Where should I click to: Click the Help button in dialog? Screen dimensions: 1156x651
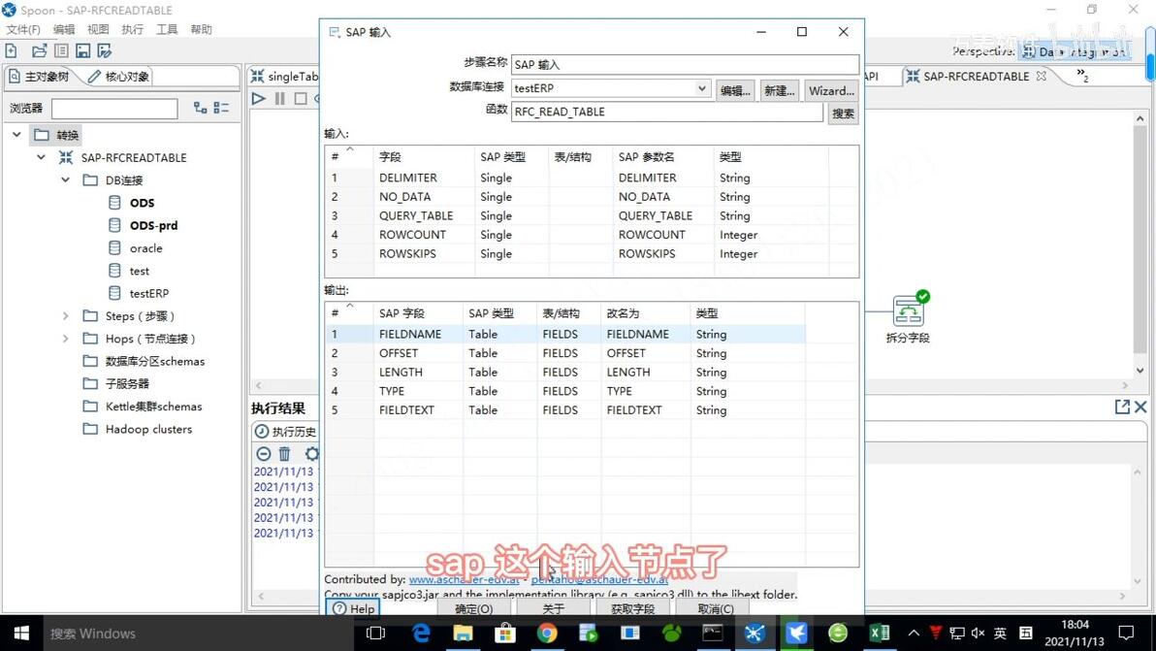pyautogui.click(x=352, y=607)
